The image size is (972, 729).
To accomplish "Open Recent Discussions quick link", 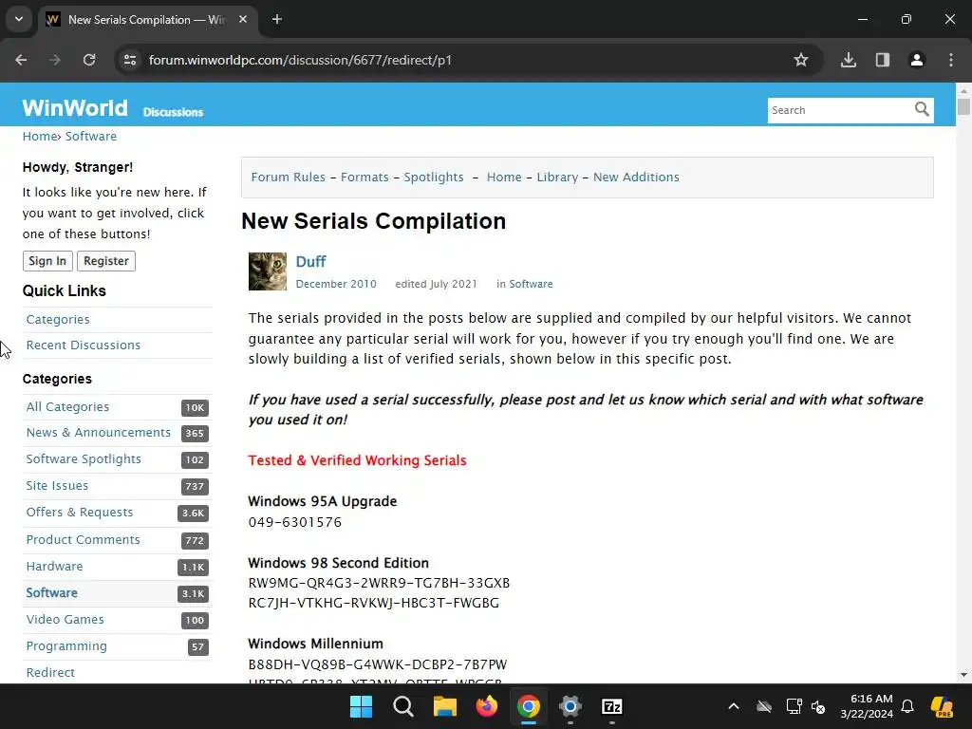I will pyautogui.click(x=84, y=346).
